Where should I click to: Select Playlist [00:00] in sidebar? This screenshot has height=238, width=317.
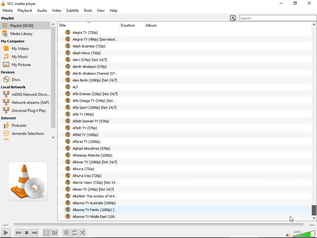pyautogui.click(x=25, y=25)
